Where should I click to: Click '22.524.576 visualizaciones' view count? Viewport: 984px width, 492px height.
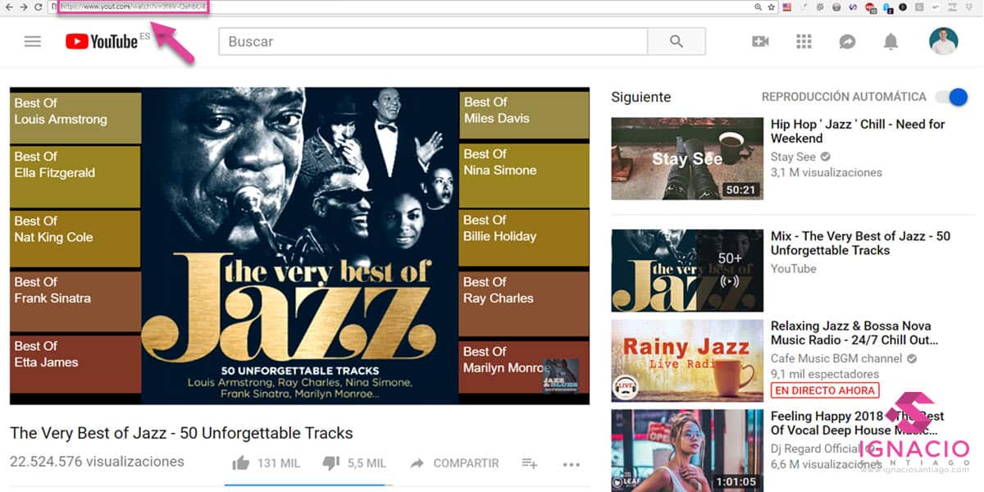point(97,462)
